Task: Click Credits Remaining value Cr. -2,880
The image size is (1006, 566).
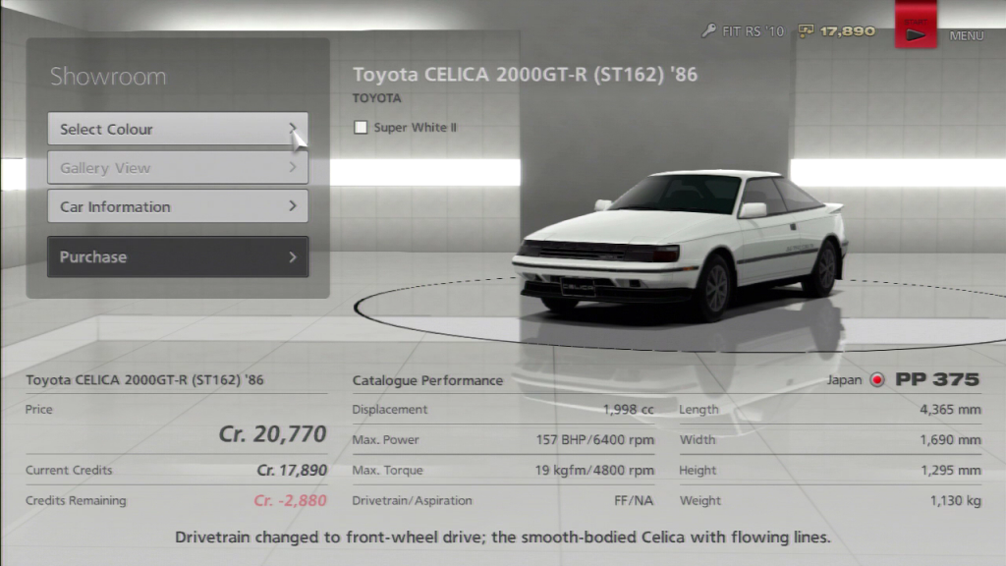Action: click(x=290, y=500)
